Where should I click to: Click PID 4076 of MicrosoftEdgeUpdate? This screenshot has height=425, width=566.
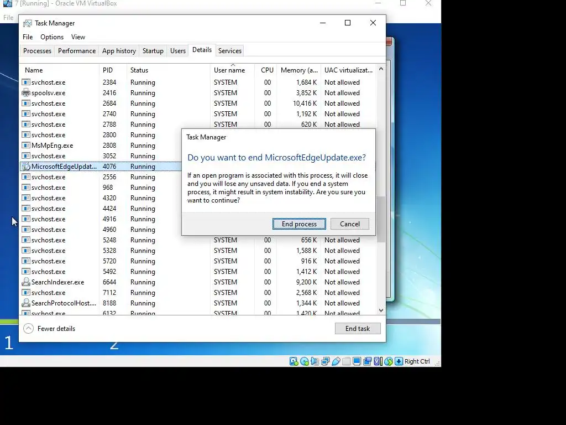pos(109,167)
